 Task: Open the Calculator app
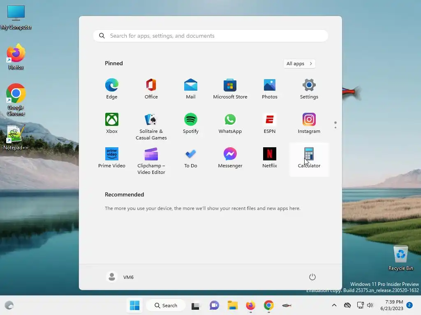pos(309,160)
